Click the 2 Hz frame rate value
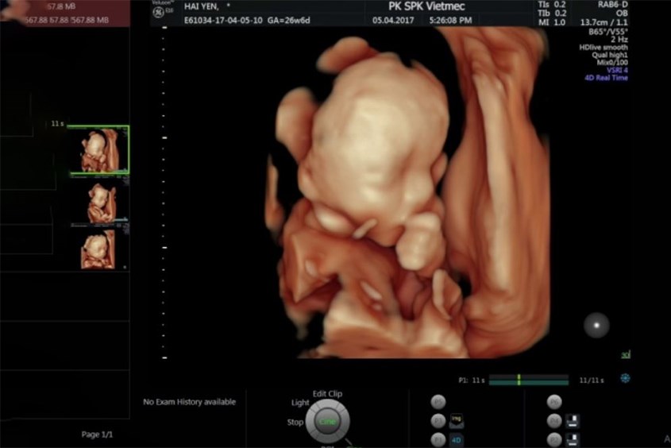Image resolution: width=671 pixels, height=448 pixels. pyautogui.click(x=619, y=40)
